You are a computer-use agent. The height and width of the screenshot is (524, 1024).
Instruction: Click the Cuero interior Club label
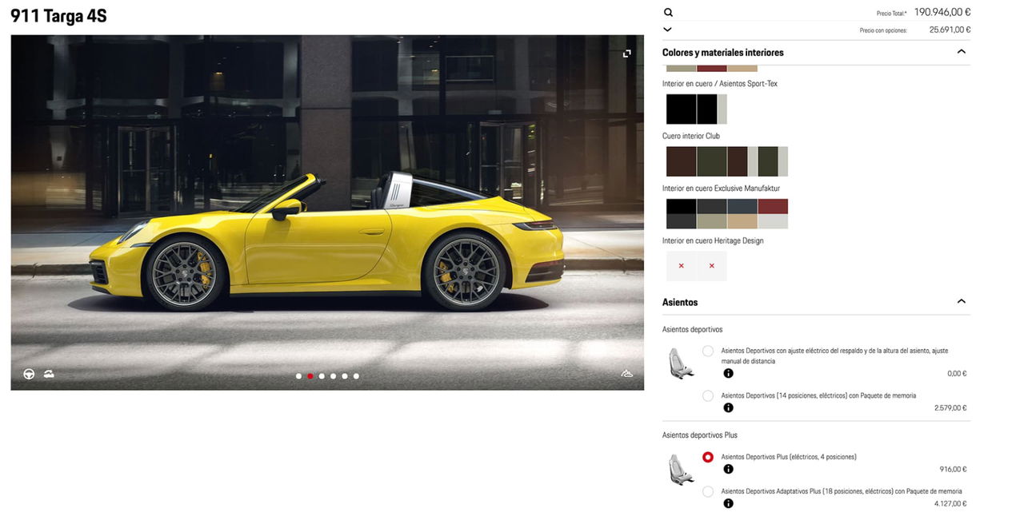tap(691, 136)
